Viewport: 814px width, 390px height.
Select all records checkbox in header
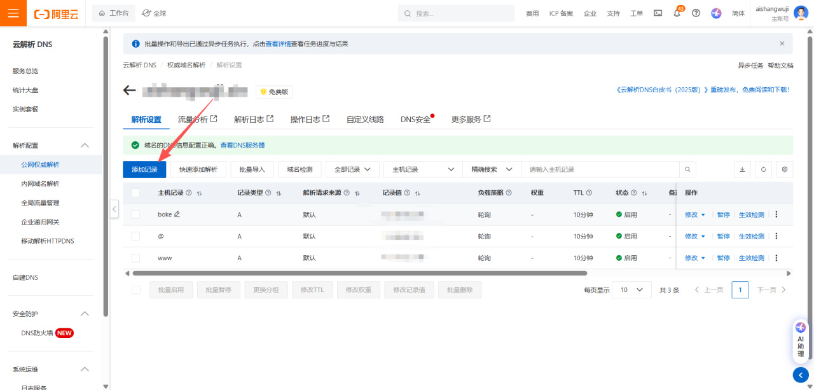(x=135, y=193)
